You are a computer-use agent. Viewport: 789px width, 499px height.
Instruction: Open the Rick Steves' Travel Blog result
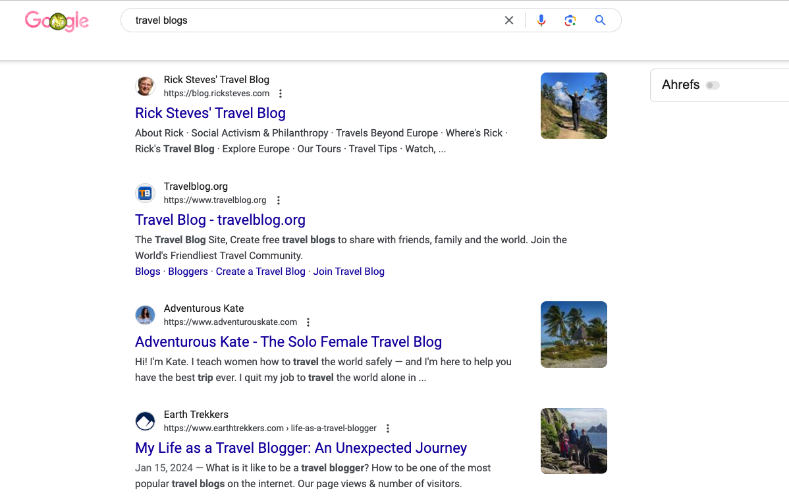point(210,113)
